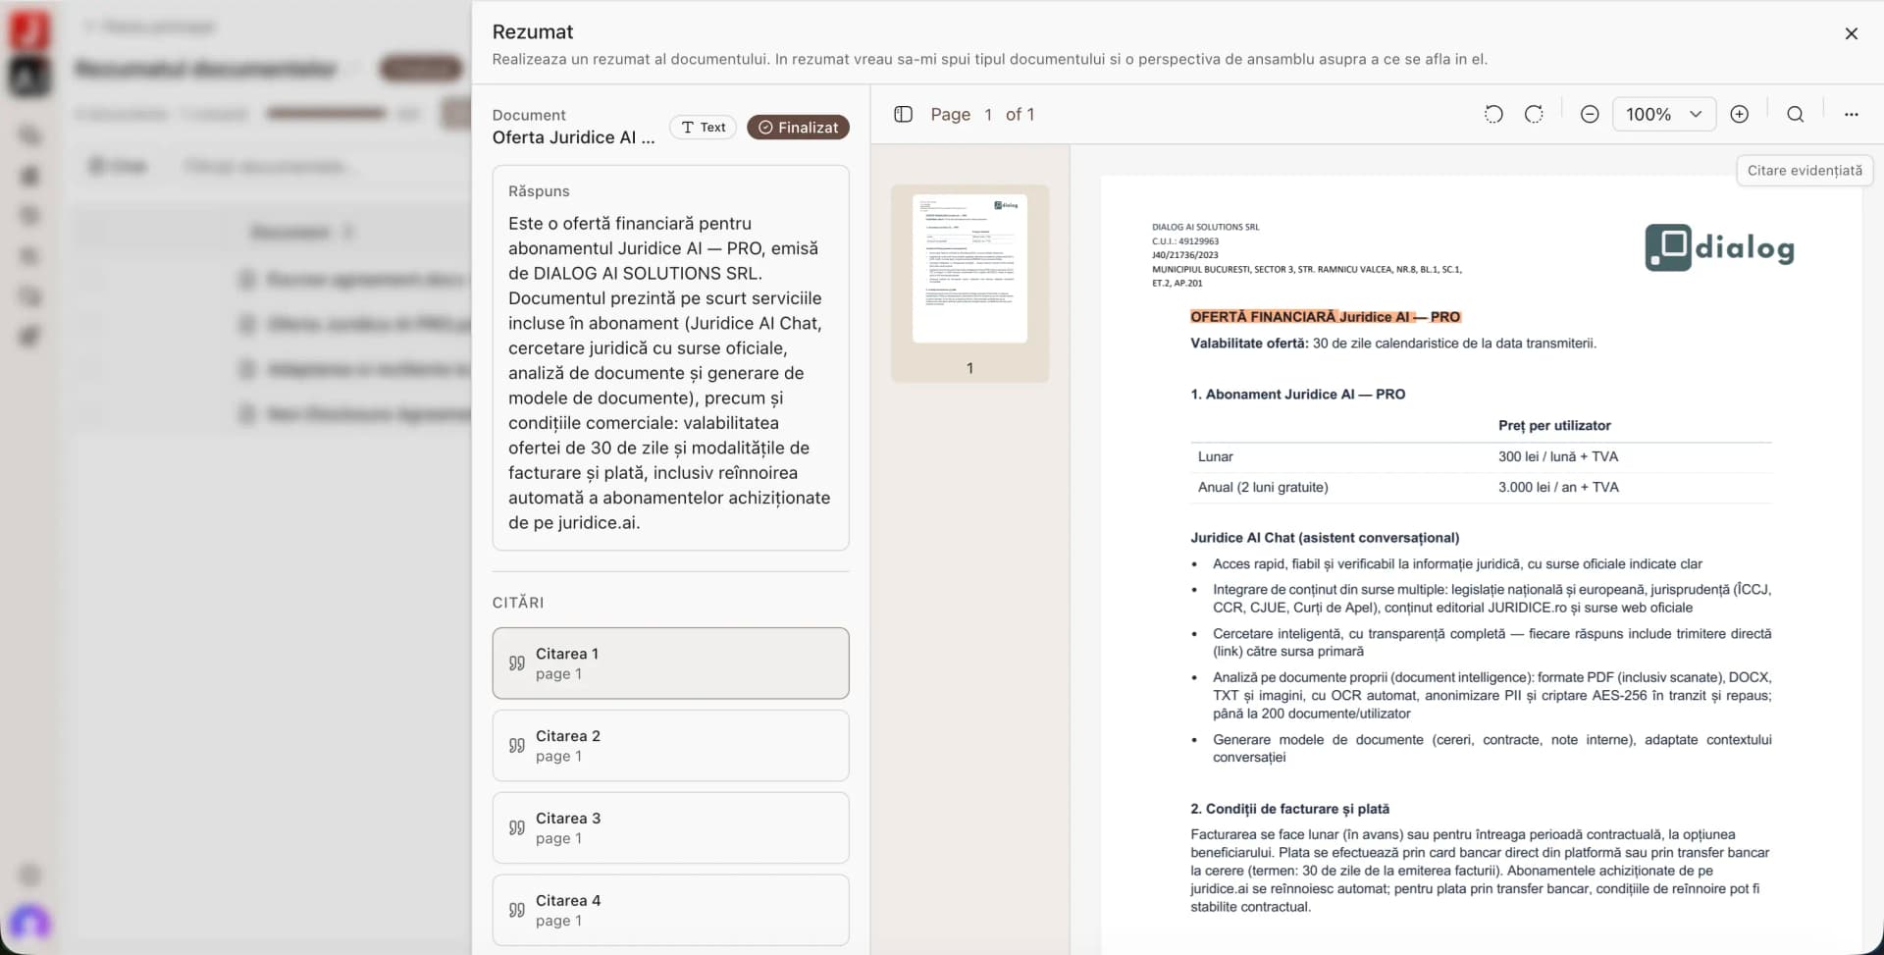
Task: Click the highlighted OFERTĂ FINANCIARĂ heading
Action: 1325,317
